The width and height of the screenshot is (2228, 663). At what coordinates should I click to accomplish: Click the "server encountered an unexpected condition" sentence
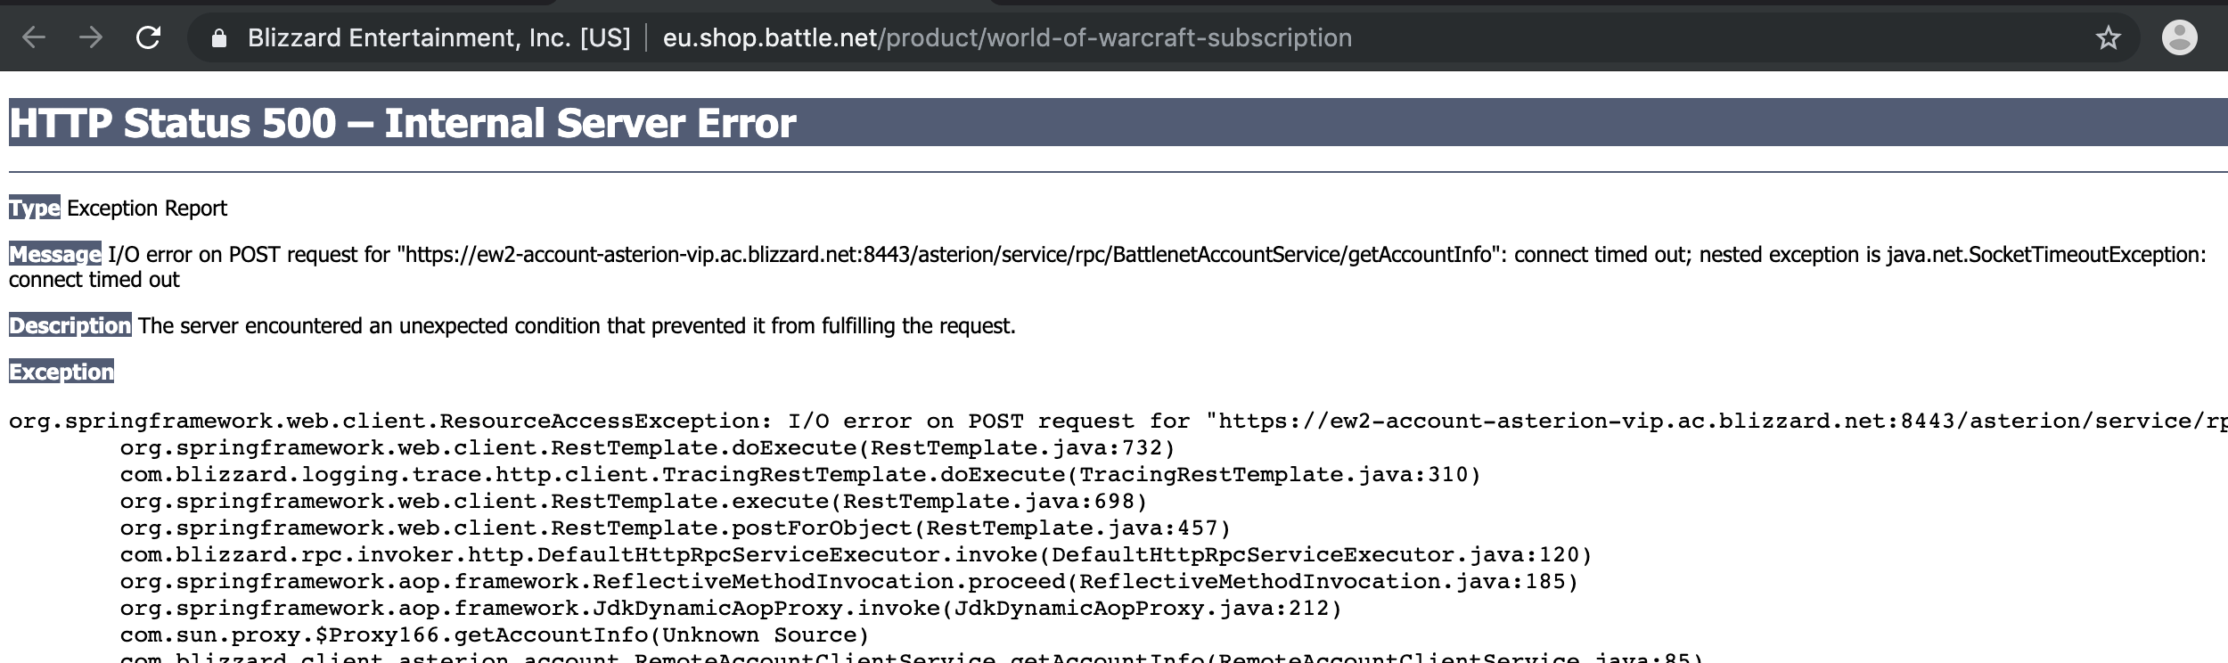coord(577,326)
